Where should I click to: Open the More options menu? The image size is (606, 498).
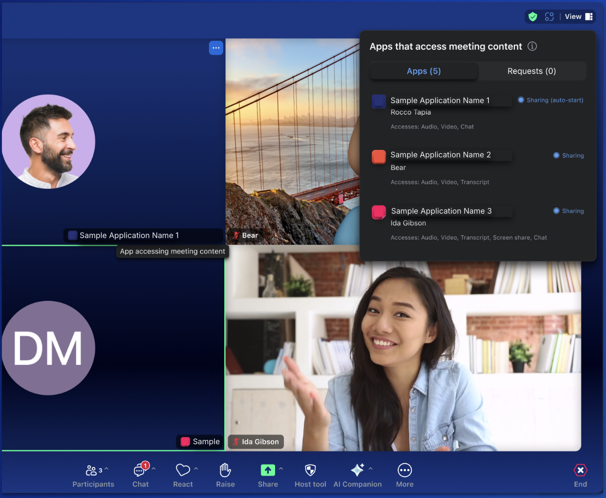coord(405,476)
